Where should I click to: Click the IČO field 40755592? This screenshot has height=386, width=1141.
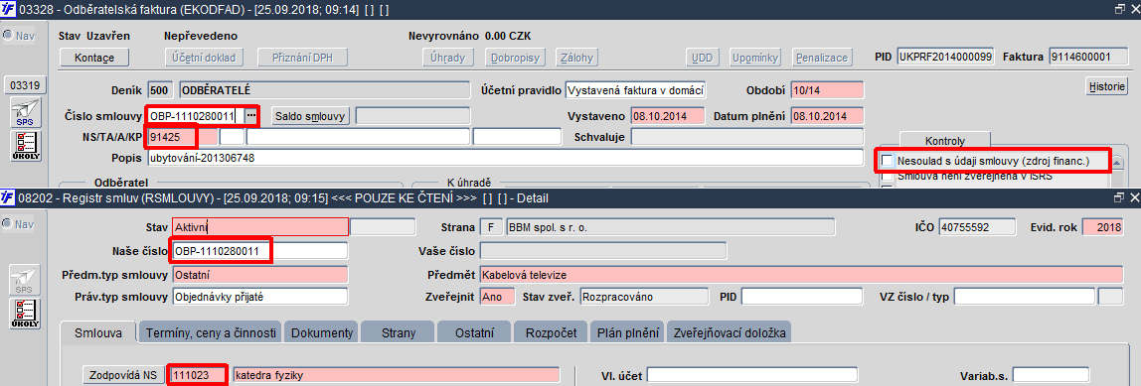[x=977, y=227]
